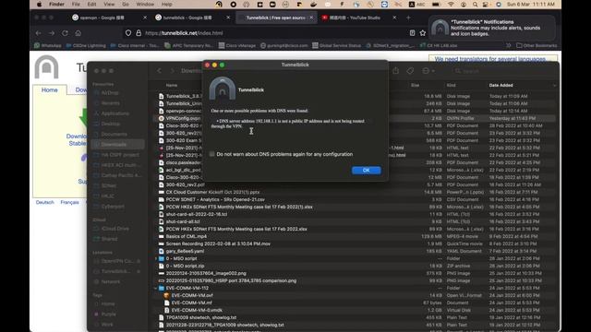Click the Deutsch language link on the webpage
The height and width of the screenshot is (332, 591).
coord(45,203)
